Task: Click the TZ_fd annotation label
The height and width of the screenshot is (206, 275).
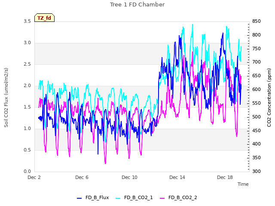Action: point(44,18)
